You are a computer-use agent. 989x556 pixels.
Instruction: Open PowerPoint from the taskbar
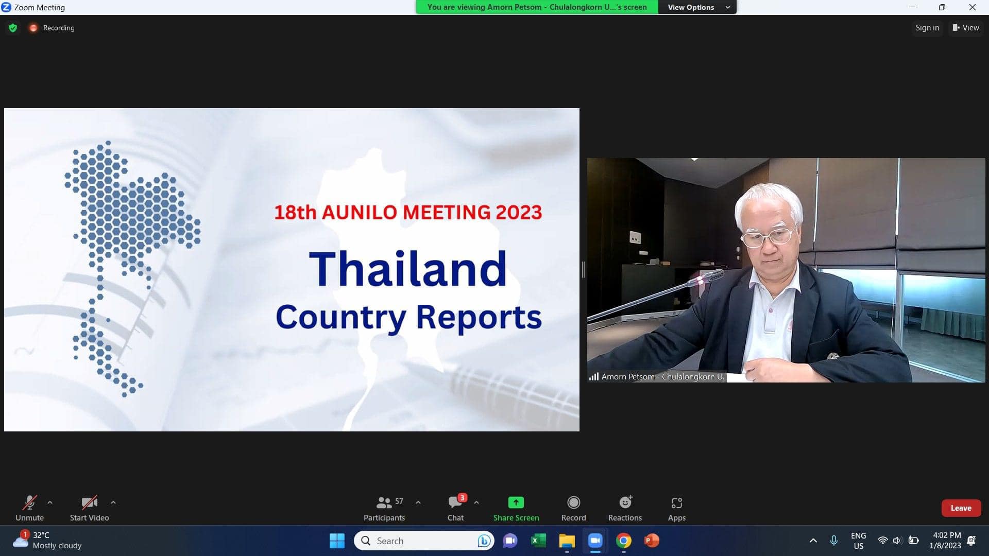652,541
